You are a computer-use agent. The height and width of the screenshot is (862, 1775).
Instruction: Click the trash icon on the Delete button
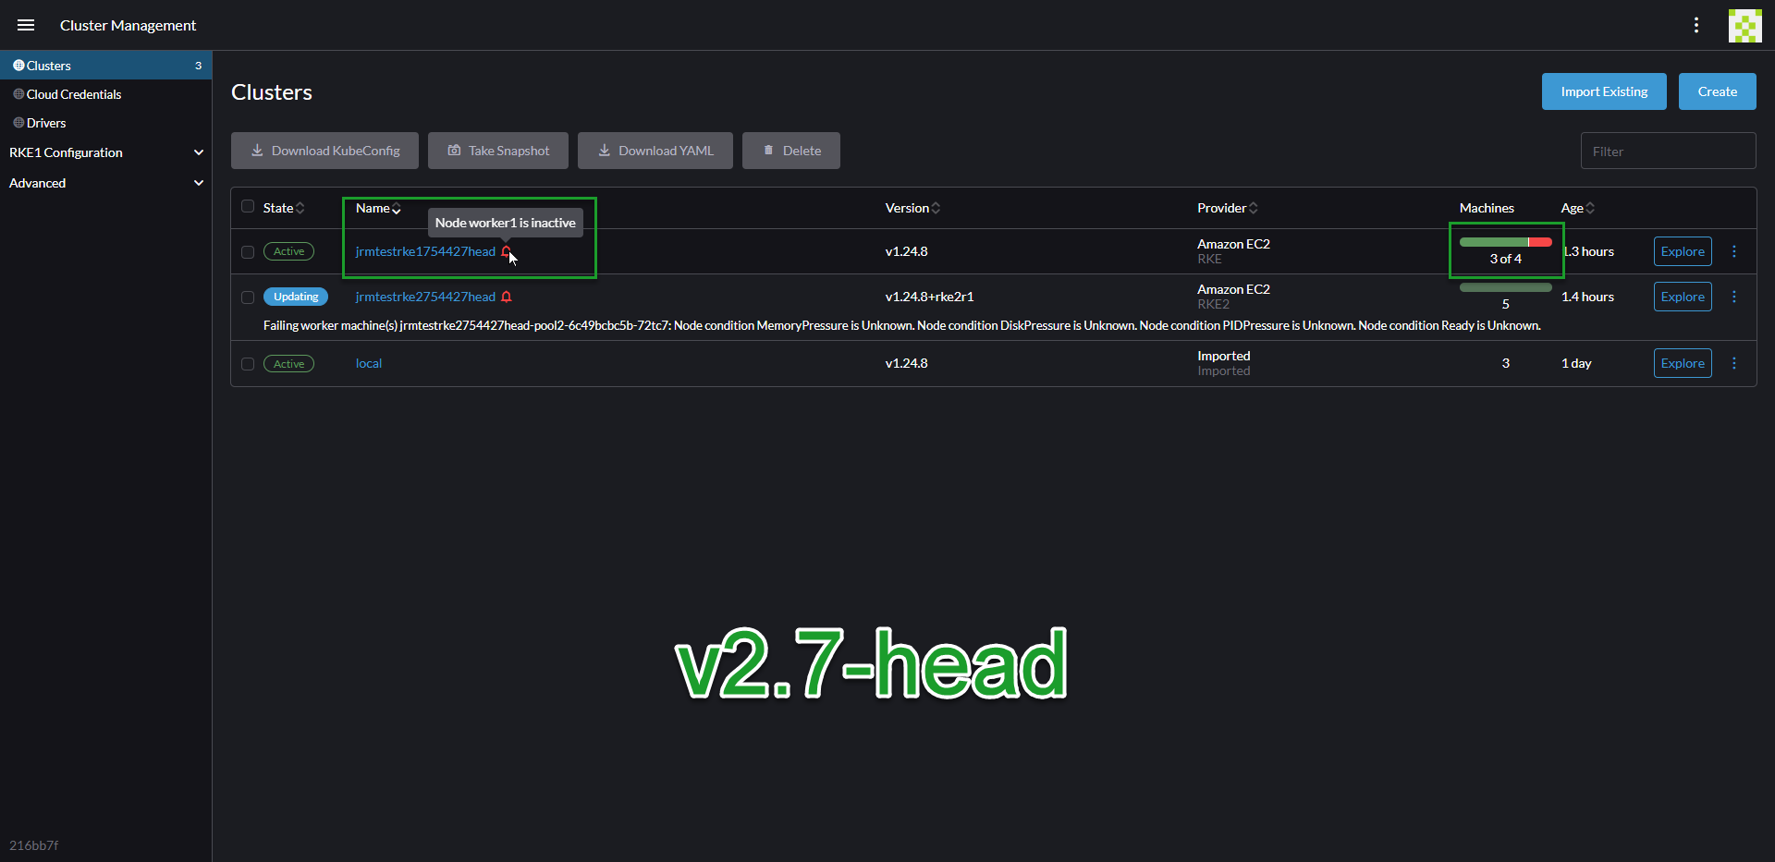click(x=767, y=150)
